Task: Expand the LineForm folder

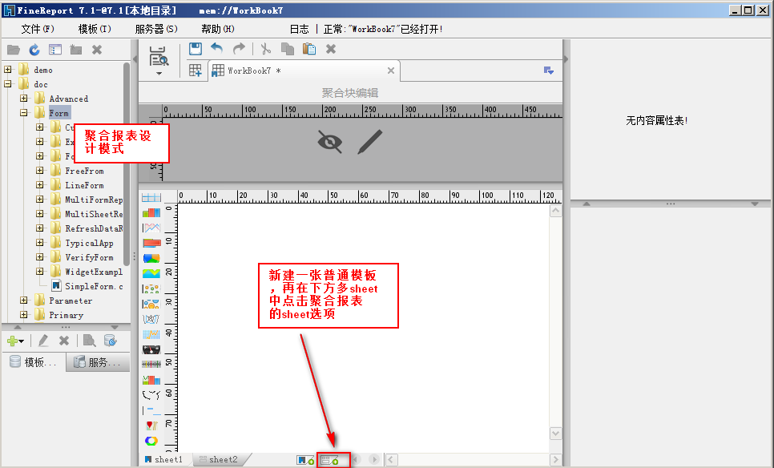Action: point(39,184)
